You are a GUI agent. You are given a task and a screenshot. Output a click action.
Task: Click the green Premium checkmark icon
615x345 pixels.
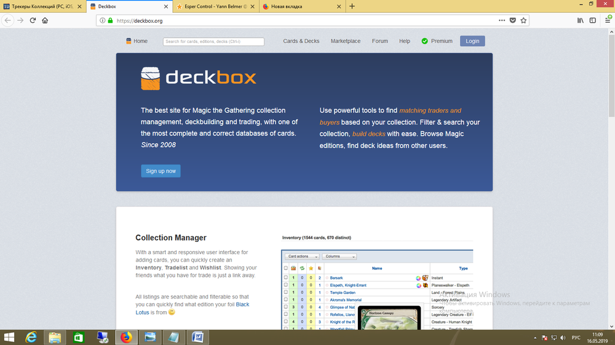[x=425, y=41]
